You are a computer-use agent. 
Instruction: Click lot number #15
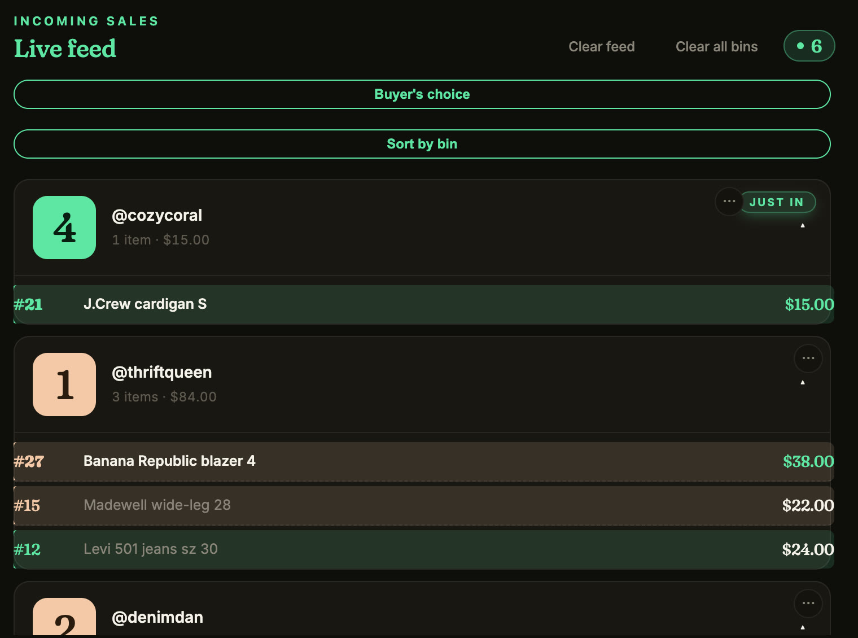click(x=27, y=505)
